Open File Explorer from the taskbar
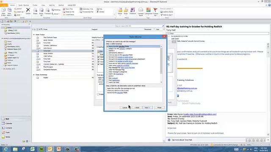Screen dimensions: 271x152 [x=15, y=149]
